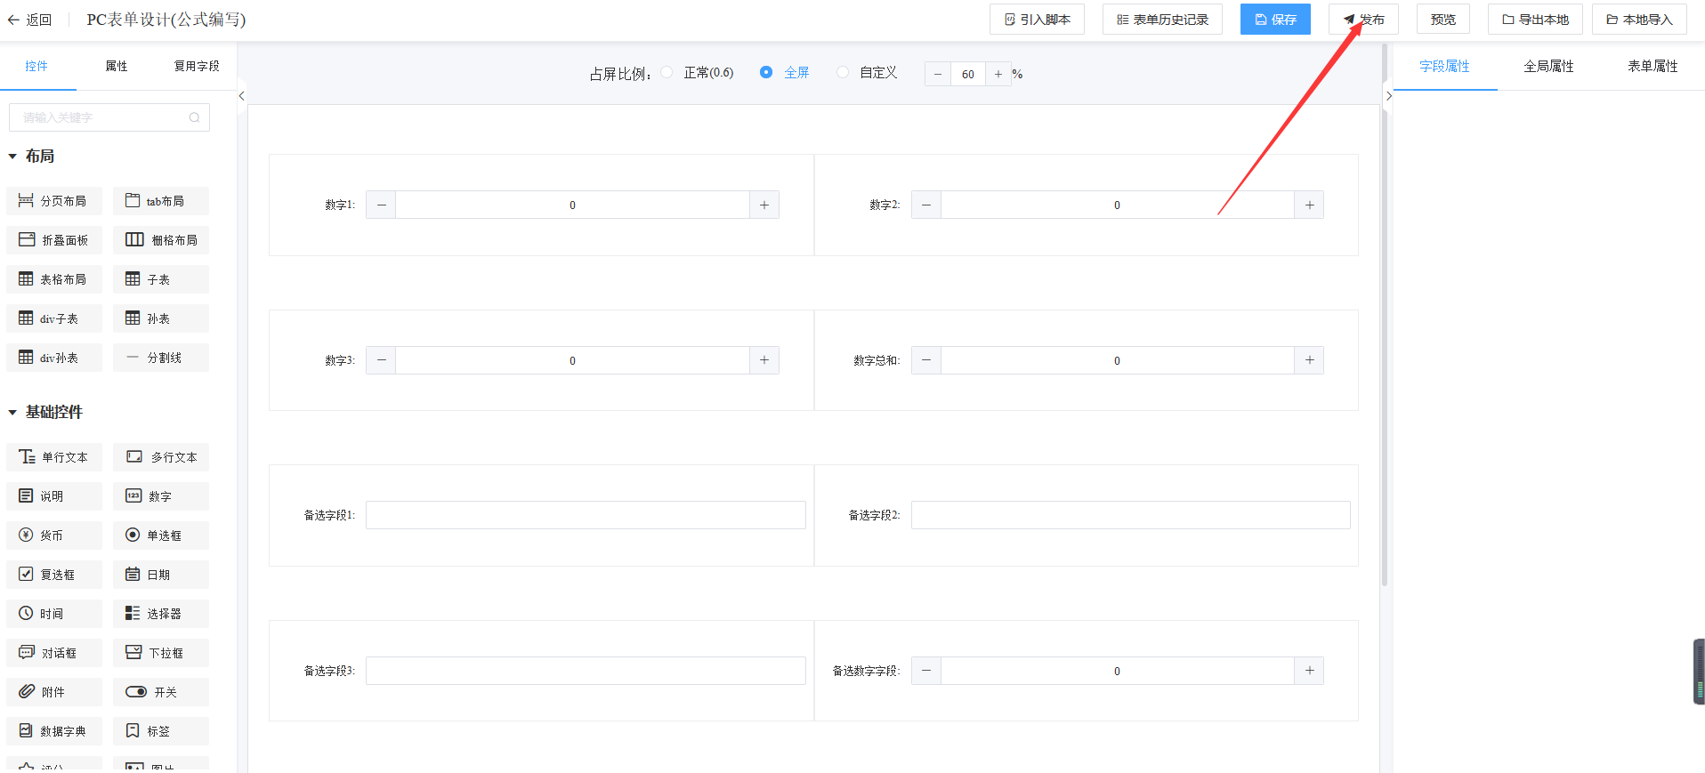1705x773 pixels.
Task: Add the 附件 attachment control
Action: tap(54, 692)
